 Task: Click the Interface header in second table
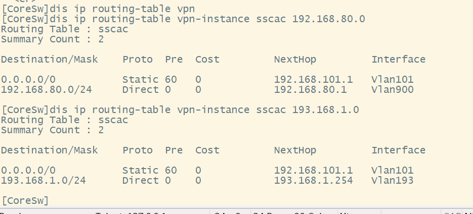(398, 150)
